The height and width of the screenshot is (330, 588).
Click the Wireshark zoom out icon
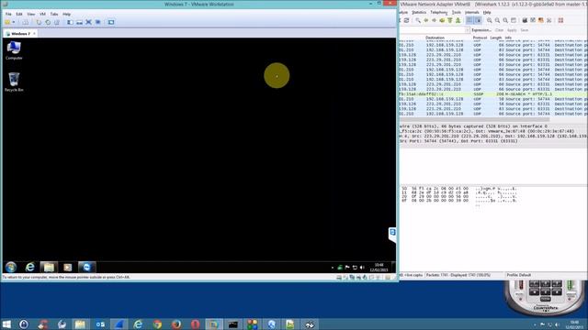[497, 20]
